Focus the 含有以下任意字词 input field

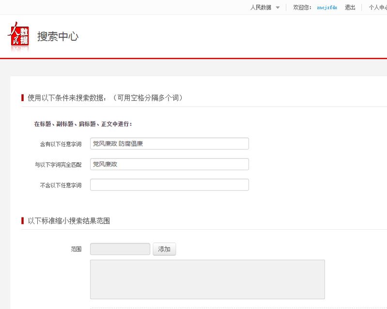[169, 144]
